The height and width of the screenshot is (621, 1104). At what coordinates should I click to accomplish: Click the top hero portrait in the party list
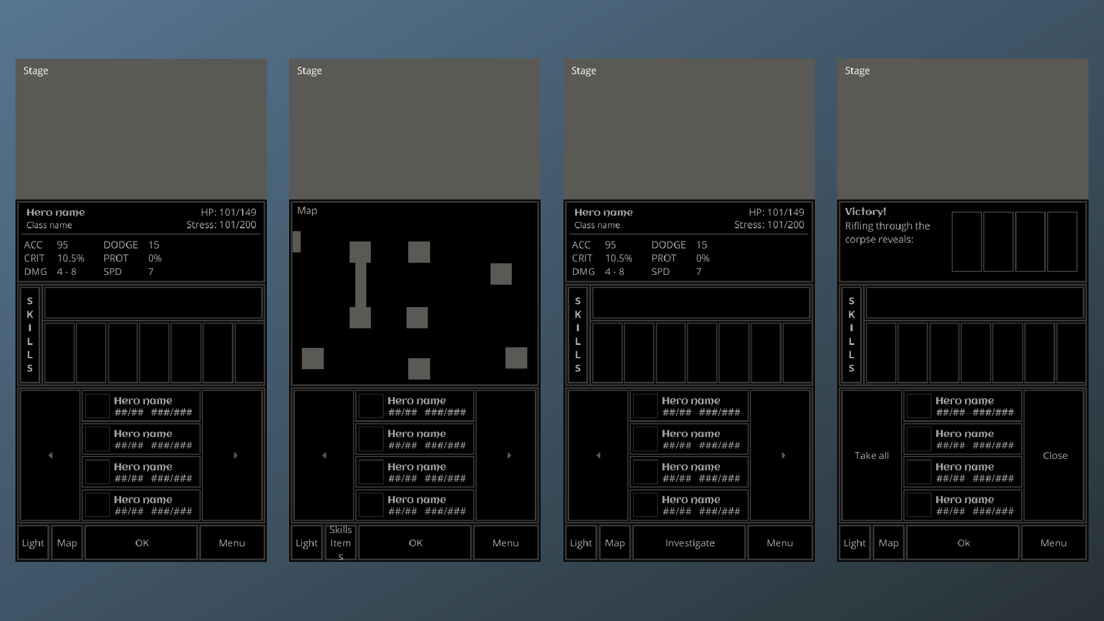(x=97, y=405)
